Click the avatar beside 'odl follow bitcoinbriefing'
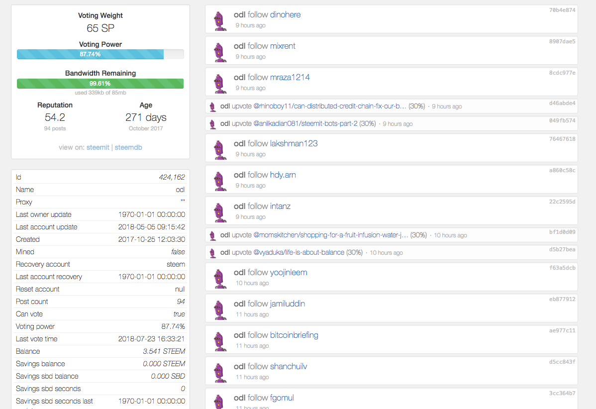This screenshot has width=596, height=409. coord(220,341)
